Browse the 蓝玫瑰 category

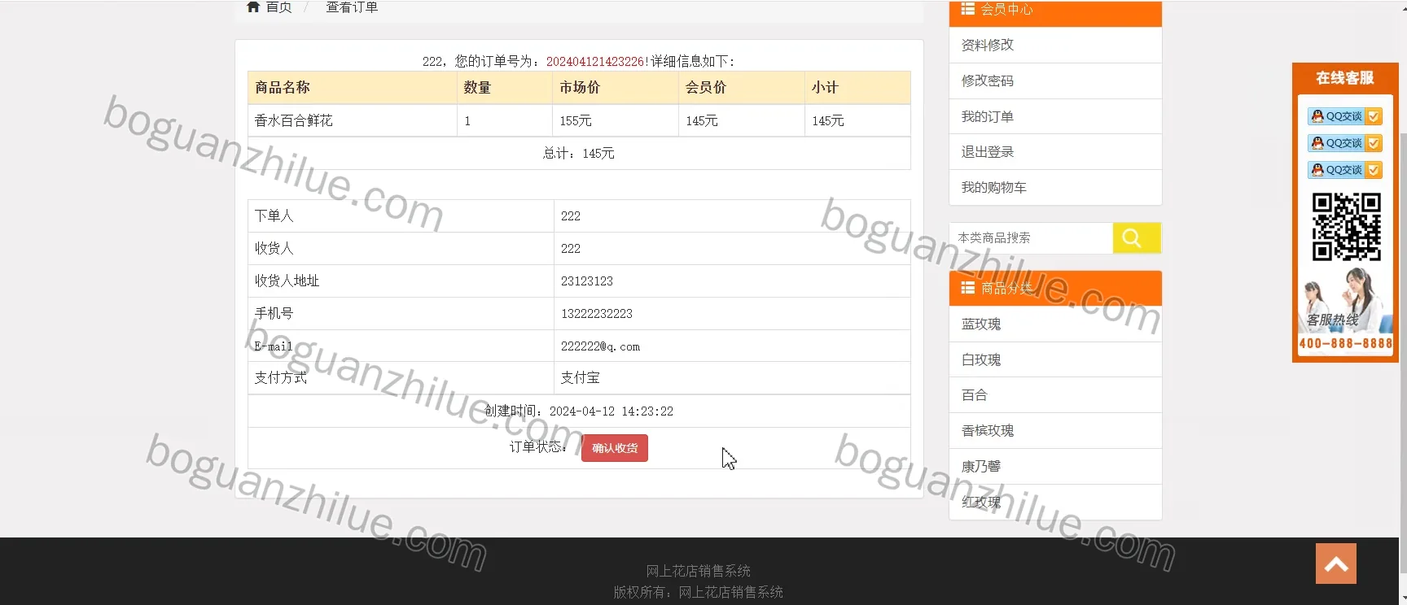[1055, 324]
